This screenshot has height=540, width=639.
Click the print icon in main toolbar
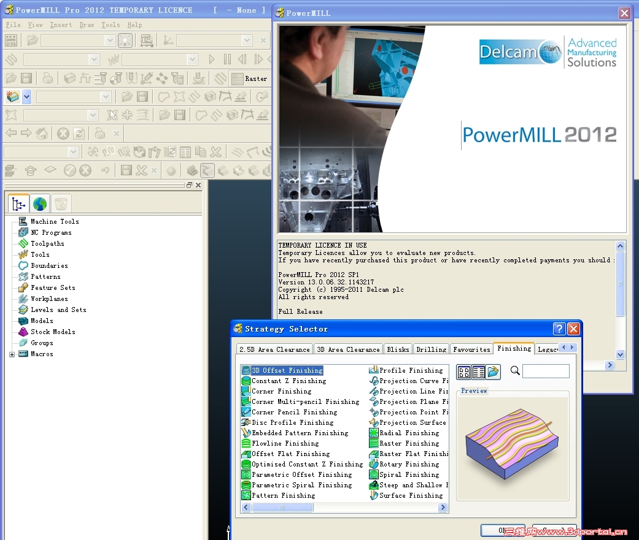click(x=48, y=78)
